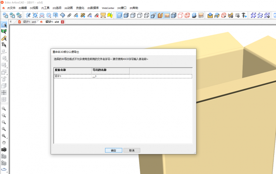Click the rotate view icon at bottom left
Viewport: 276px width, 174px height.
pyautogui.click(x=4, y=170)
